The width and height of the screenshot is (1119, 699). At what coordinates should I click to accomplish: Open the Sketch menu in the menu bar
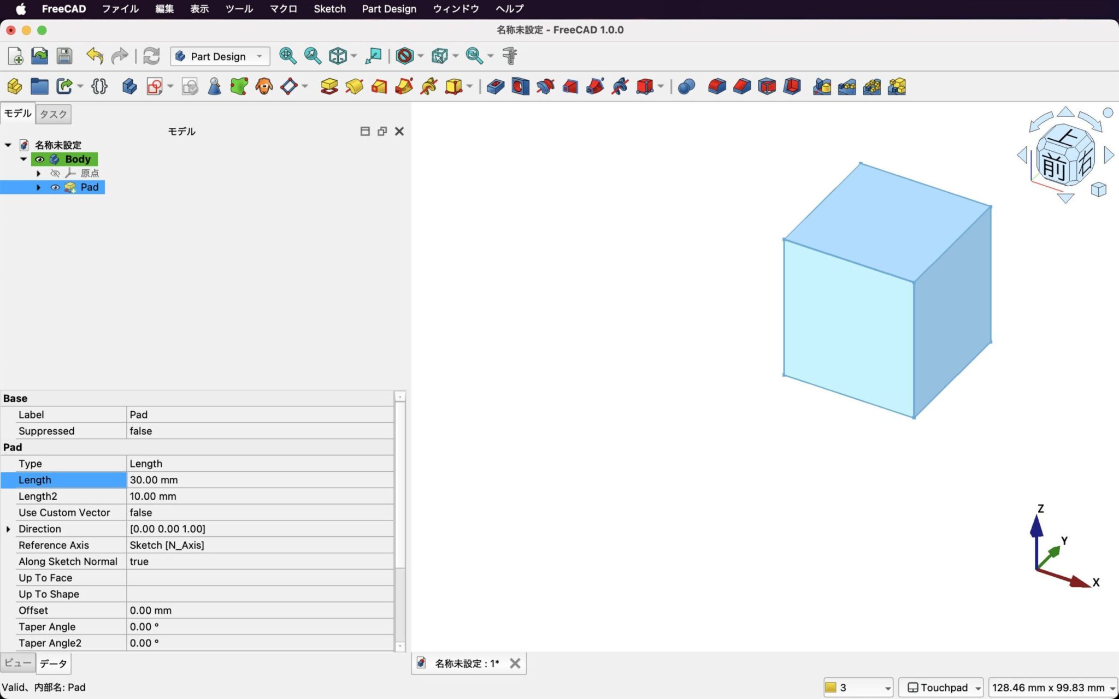(x=329, y=9)
